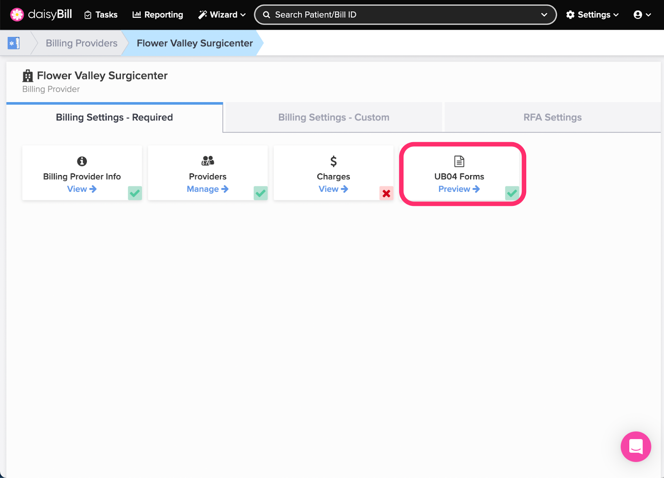
Task: Click green checkmark on UB04 Forms card
Action: click(512, 193)
